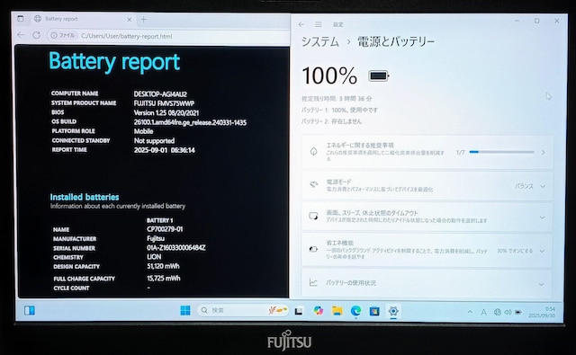Expand バッテリーの使用状況 section

pos(427,283)
